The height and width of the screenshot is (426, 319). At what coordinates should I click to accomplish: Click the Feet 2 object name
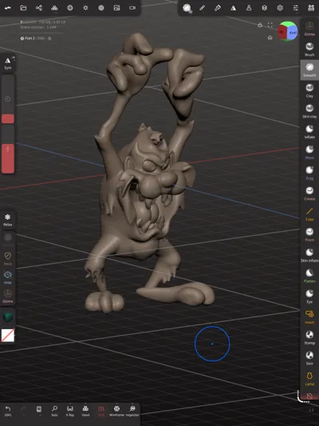pyautogui.click(x=30, y=38)
